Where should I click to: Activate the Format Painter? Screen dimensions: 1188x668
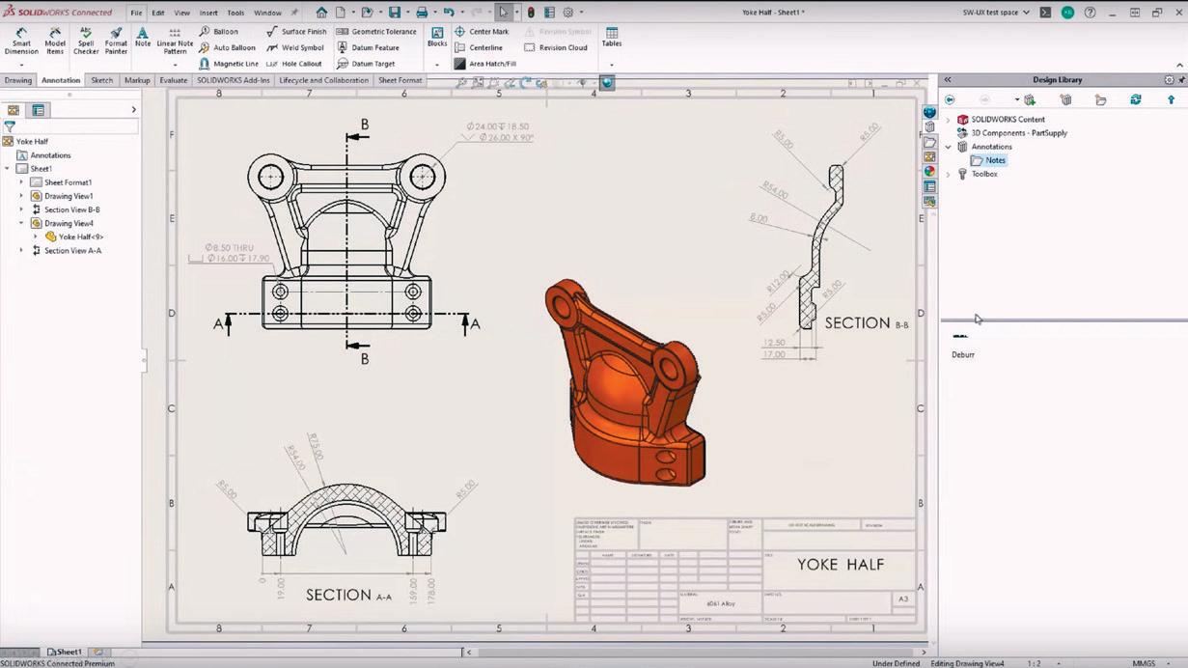116,41
